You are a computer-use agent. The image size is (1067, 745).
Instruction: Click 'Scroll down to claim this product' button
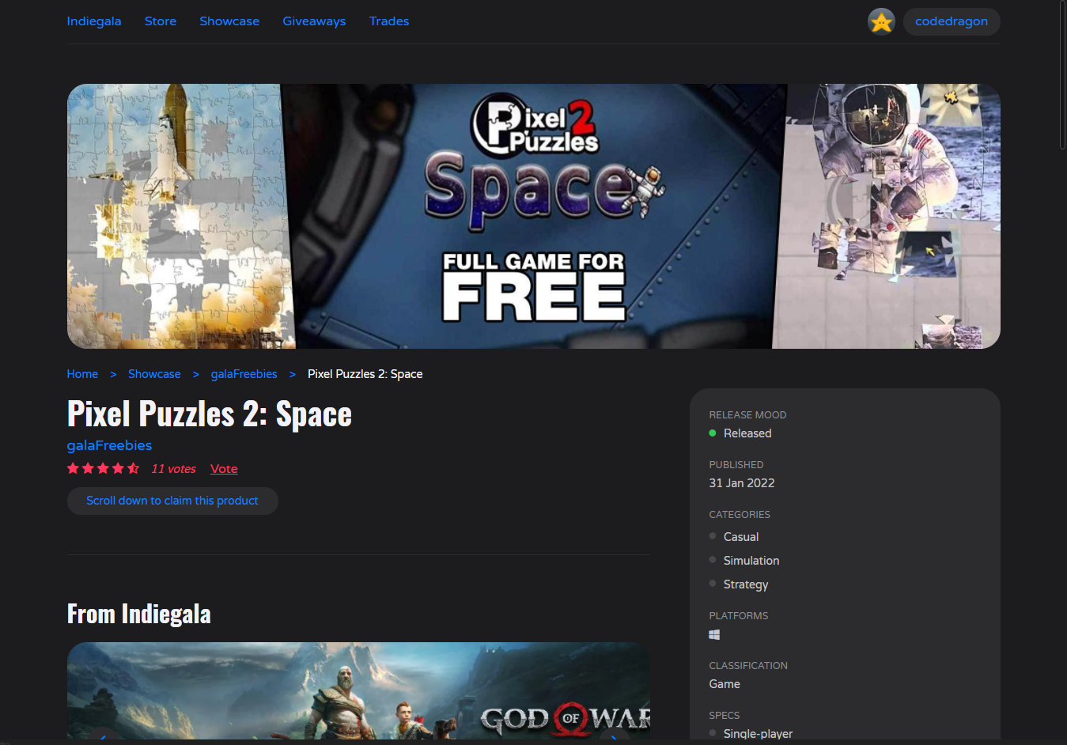point(172,501)
